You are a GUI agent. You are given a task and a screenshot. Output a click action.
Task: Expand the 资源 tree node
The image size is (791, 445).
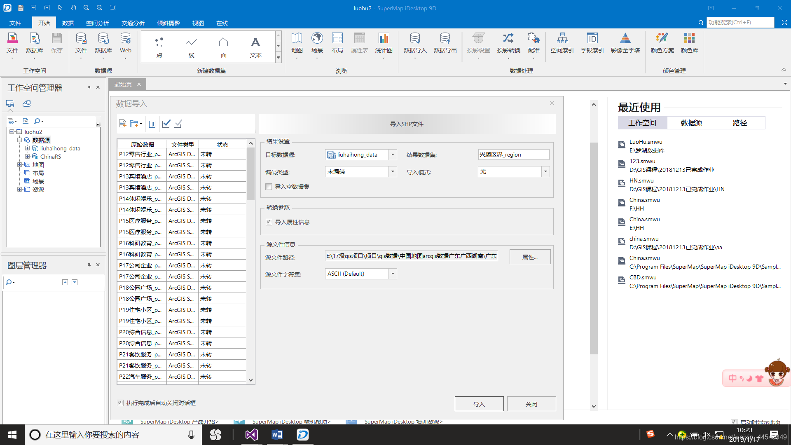(x=19, y=190)
